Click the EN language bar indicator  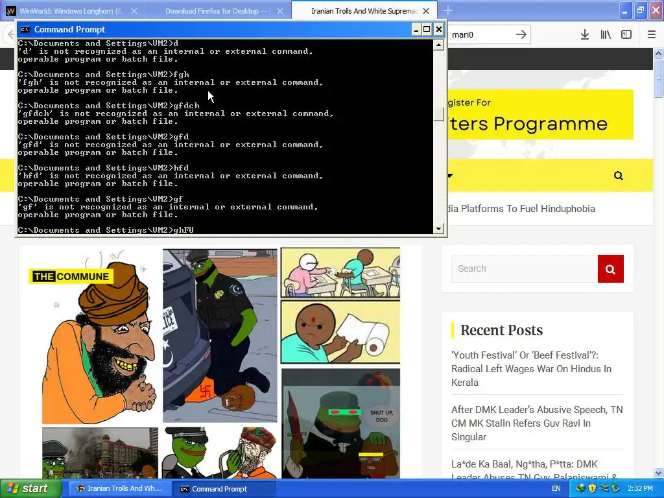pyautogui.click(x=556, y=489)
